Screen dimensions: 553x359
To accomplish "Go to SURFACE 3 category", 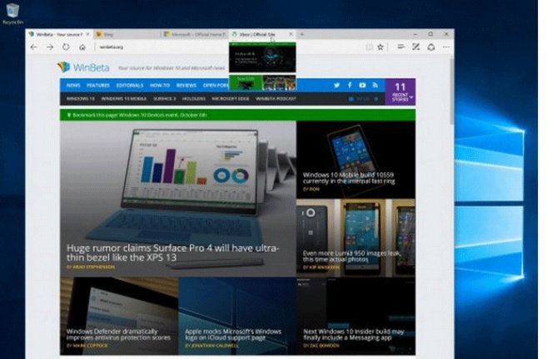I will [164, 99].
